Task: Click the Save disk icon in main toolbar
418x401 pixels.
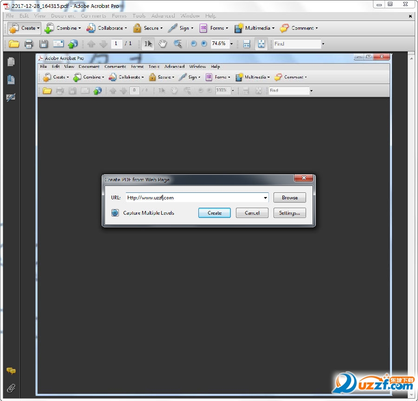Action: 44,44
